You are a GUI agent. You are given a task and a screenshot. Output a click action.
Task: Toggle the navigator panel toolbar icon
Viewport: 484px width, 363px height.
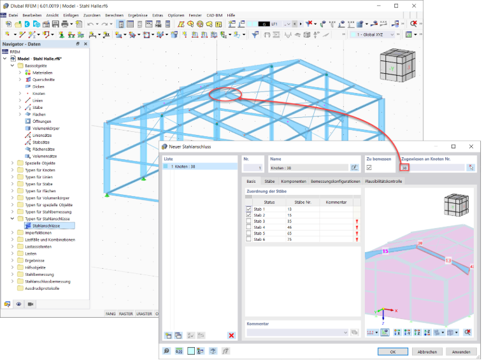121,24
